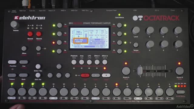The width and height of the screenshot is (194, 109).
Task: Hit the Record A-B button
Action: (x=30, y=34)
